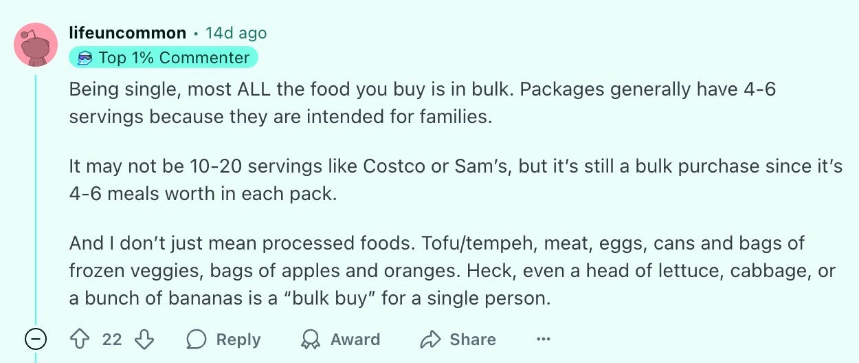
Task: Click the paragraph mentioning Costco or Sam's
Action: click(456, 180)
